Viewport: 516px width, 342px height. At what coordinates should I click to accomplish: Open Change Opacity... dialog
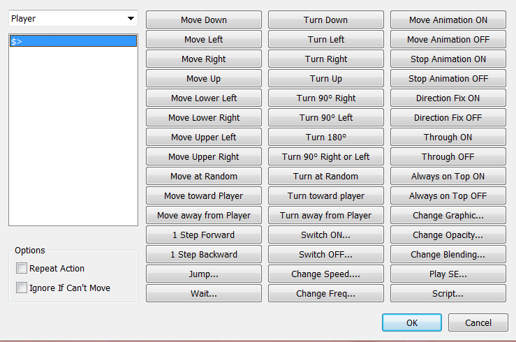click(448, 235)
